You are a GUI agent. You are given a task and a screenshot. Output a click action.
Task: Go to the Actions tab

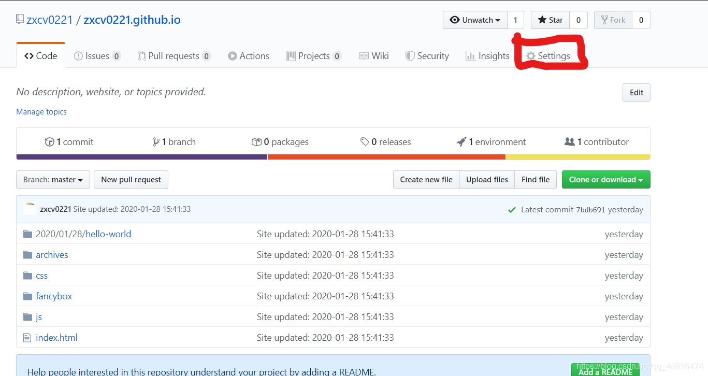(x=249, y=56)
